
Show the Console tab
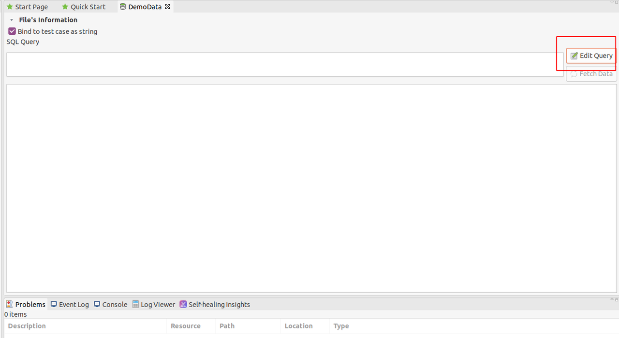[110, 304]
